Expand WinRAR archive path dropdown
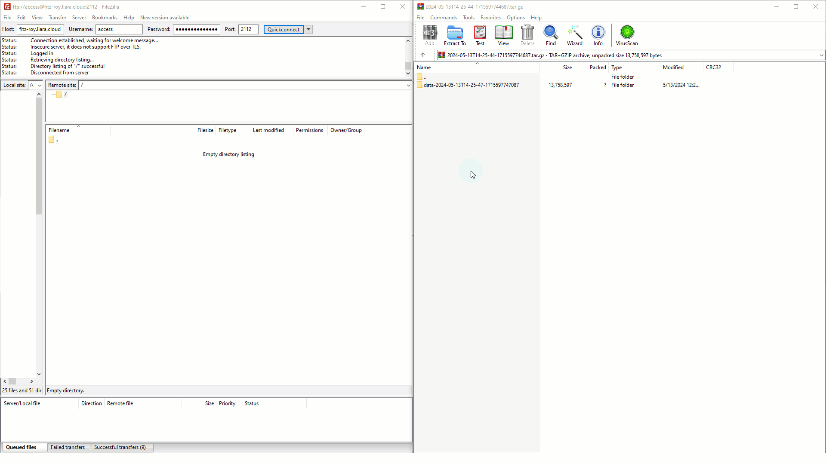This screenshot has width=826, height=464. 821,55
